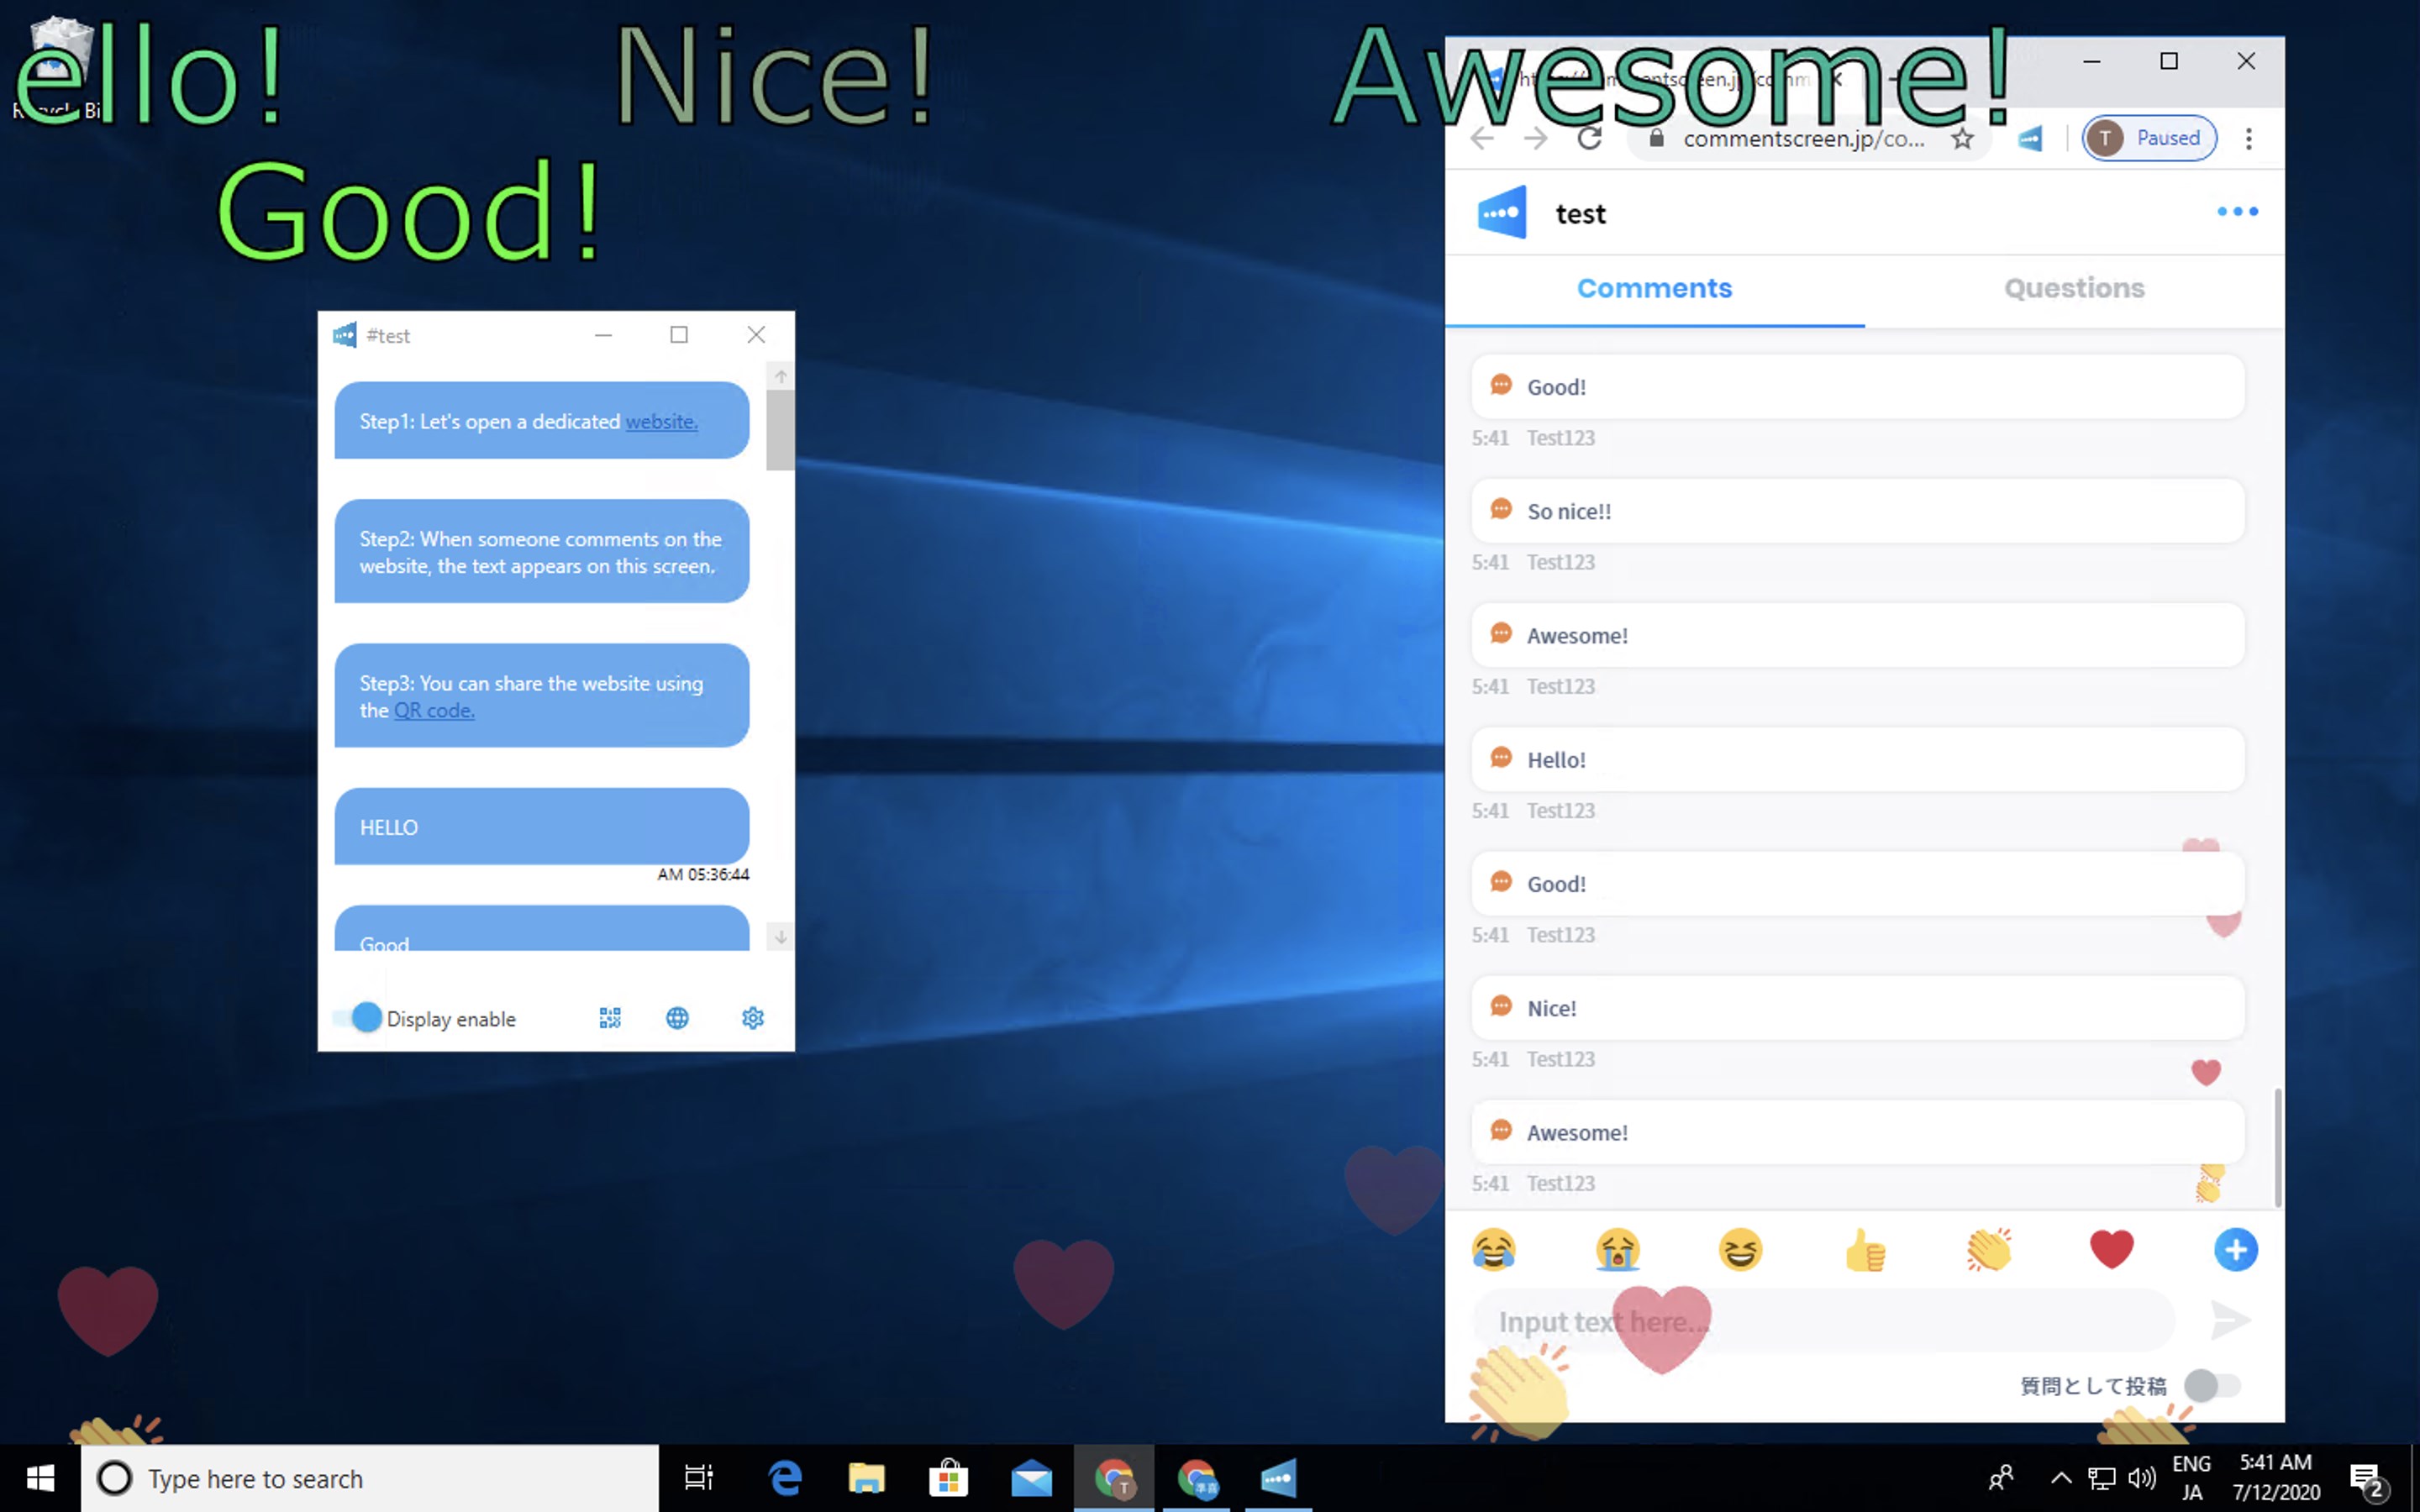The image size is (2420, 1512).
Task: Open the QR code icon in #test window
Action: pyautogui.click(x=610, y=1018)
